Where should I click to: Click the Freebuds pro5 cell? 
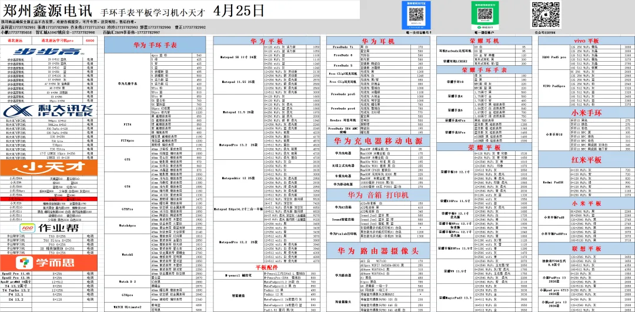tap(343, 93)
